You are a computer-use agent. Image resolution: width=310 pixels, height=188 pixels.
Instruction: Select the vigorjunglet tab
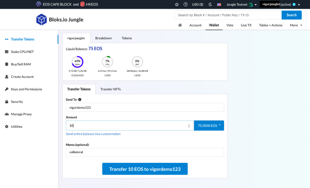pos(76,38)
